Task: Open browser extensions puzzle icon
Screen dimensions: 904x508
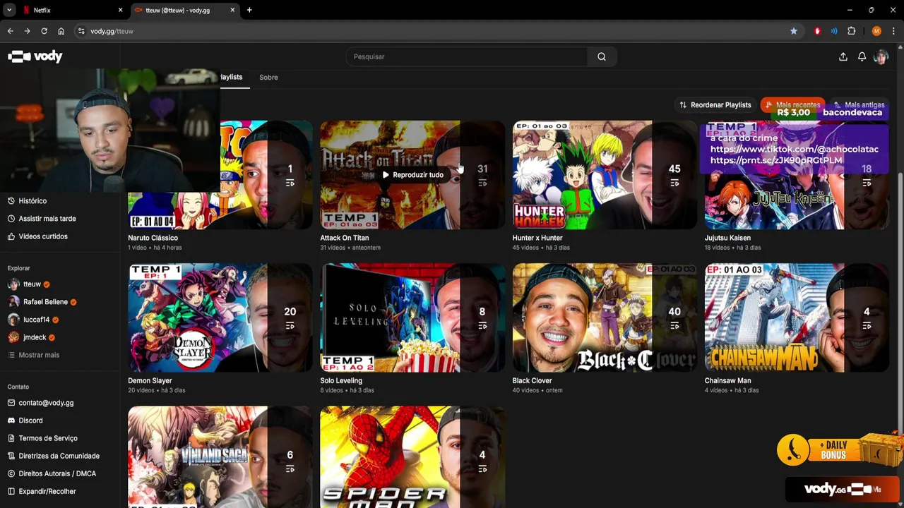Action: tap(851, 31)
